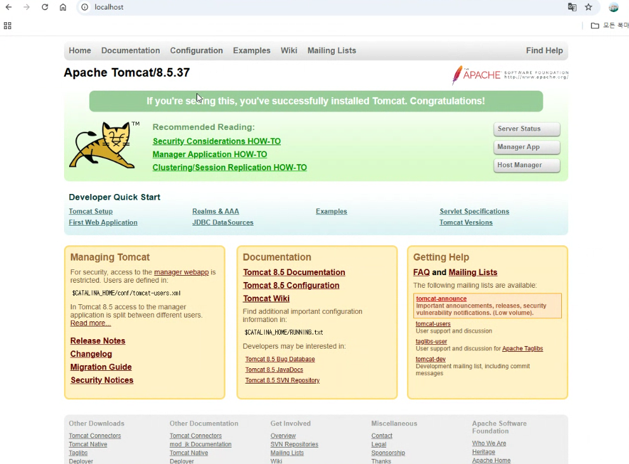The height and width of the screenshot is (464, 629).
Task: Open the Who We Are footer link
Action: coord(489,444)
